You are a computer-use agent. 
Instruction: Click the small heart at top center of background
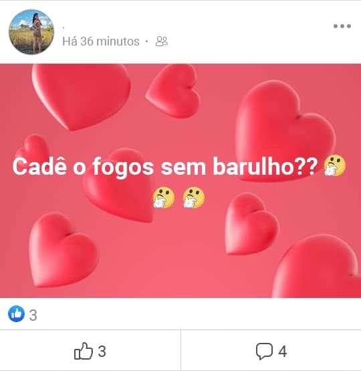(173, 91)
